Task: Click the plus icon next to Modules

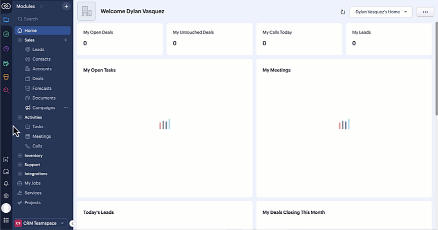Action: pos(66,7)
